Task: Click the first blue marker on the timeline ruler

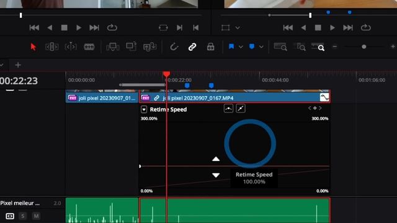Action: (187, 85)
